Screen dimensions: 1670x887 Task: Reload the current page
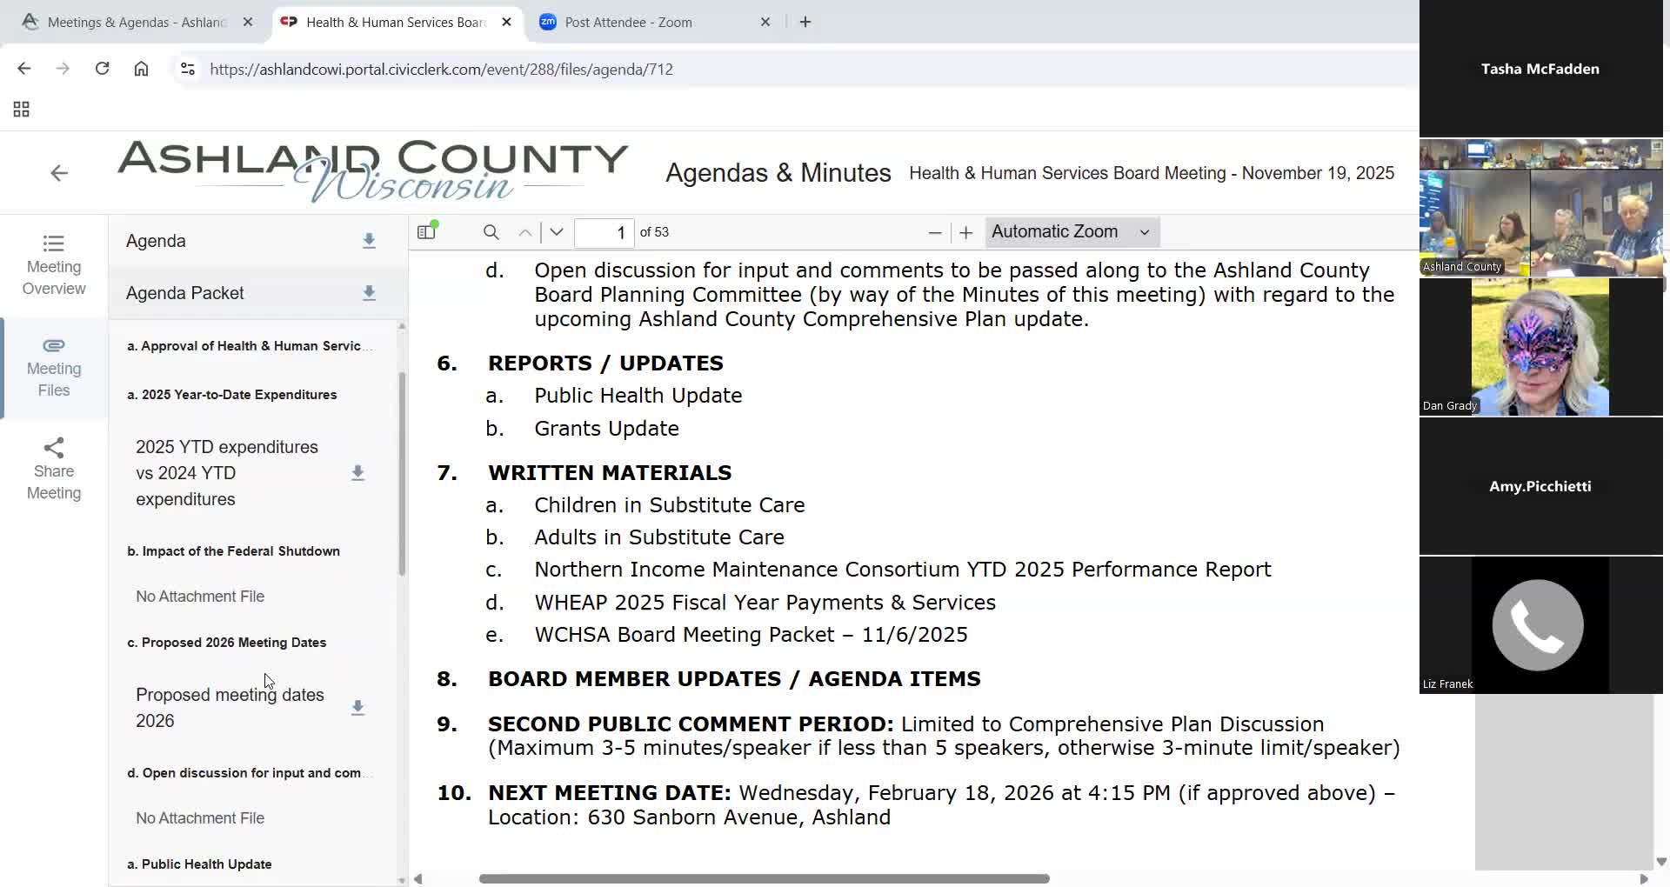click(x=102, y=69)
